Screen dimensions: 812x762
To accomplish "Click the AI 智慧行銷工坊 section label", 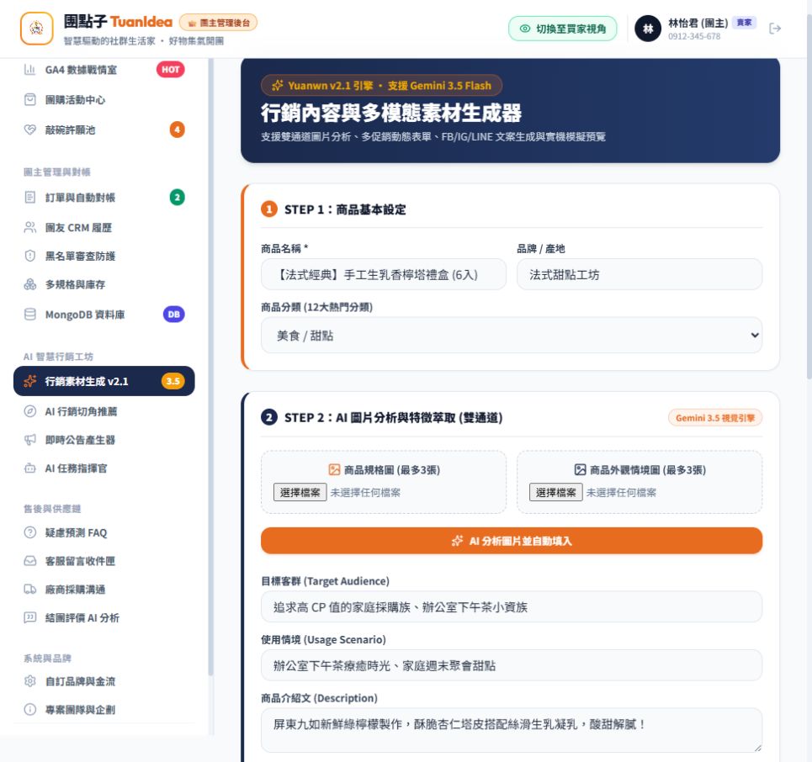I will pyautogui.click(x=58, y=357).
